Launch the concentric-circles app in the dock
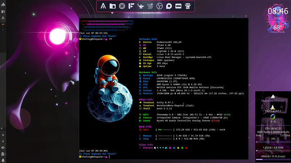Viewport: 291px width, 163px height. point(122,6)
